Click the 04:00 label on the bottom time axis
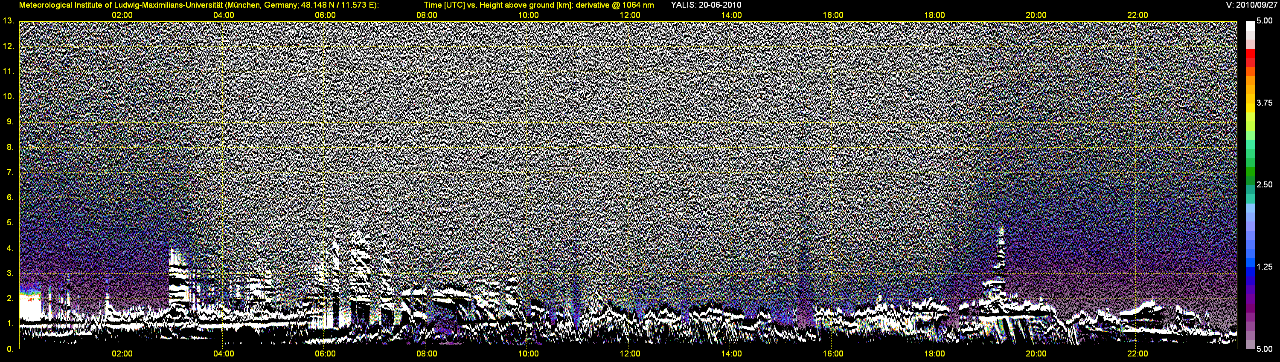 (x=224, y=353)
